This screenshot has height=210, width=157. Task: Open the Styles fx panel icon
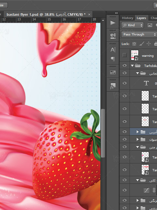click(x=113, y=86)
